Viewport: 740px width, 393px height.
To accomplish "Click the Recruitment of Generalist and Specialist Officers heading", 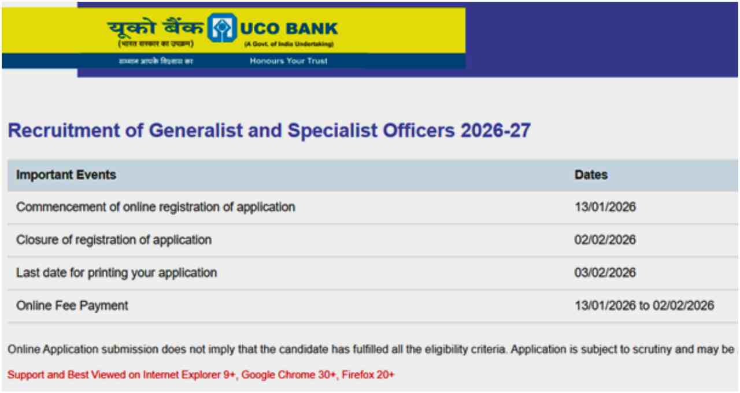I will click(x=269, y=131).
